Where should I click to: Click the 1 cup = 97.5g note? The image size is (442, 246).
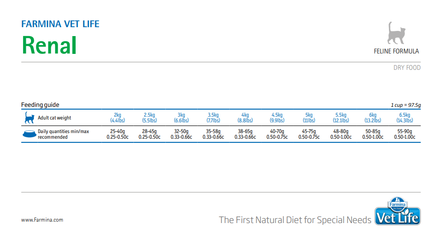[405, 105]
